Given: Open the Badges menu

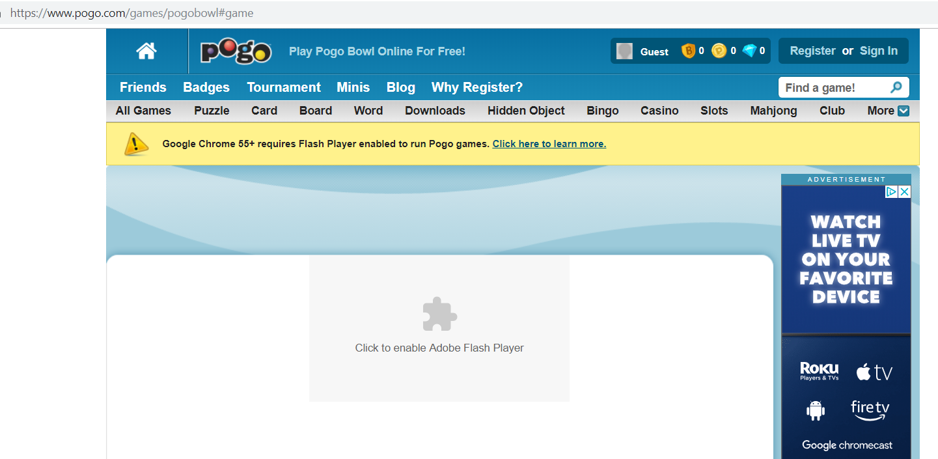Looking at the screenshot, I should pos(206,87).
